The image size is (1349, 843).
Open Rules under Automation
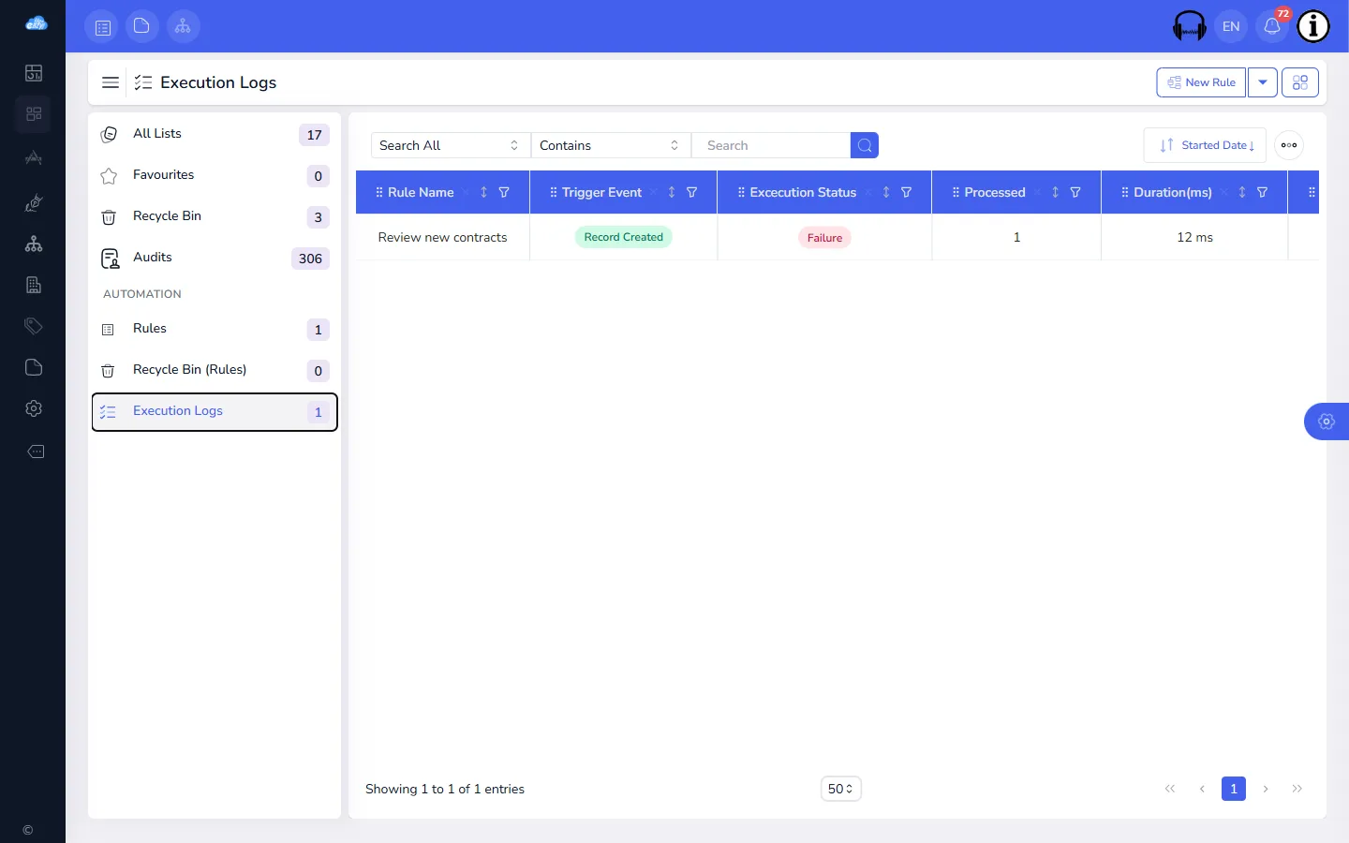[x=215, y=329]
